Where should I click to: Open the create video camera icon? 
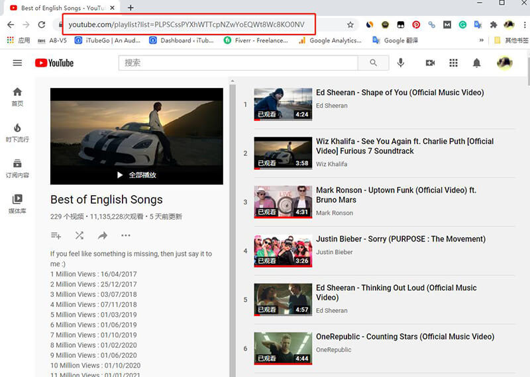(x=430, y=63)
